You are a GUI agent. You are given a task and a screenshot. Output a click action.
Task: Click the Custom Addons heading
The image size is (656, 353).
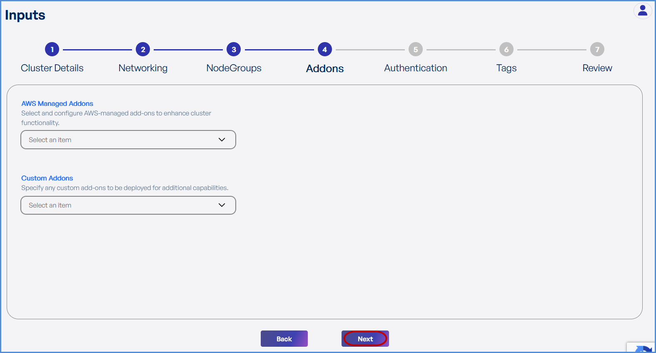(x=47, y=178)
